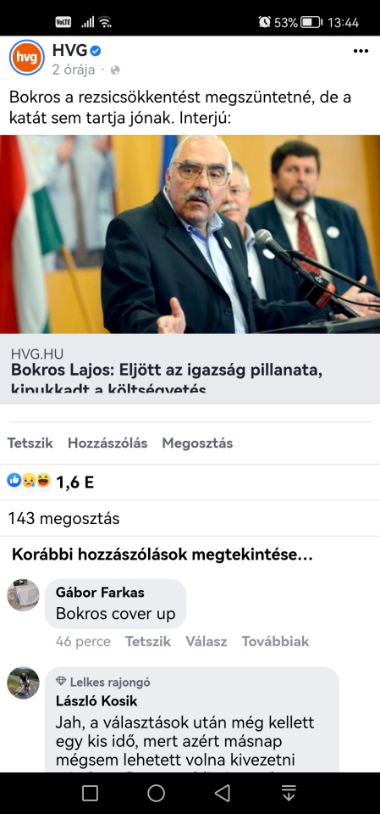
Task: Open the Bokros Lajos article headline link
Action: (167, 380)
